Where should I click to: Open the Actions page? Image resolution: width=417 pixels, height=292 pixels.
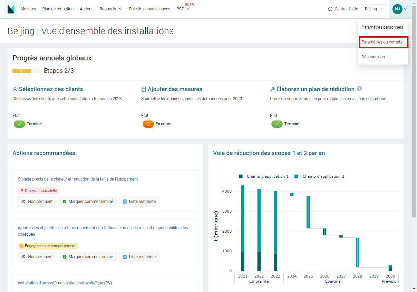point(87,9)
